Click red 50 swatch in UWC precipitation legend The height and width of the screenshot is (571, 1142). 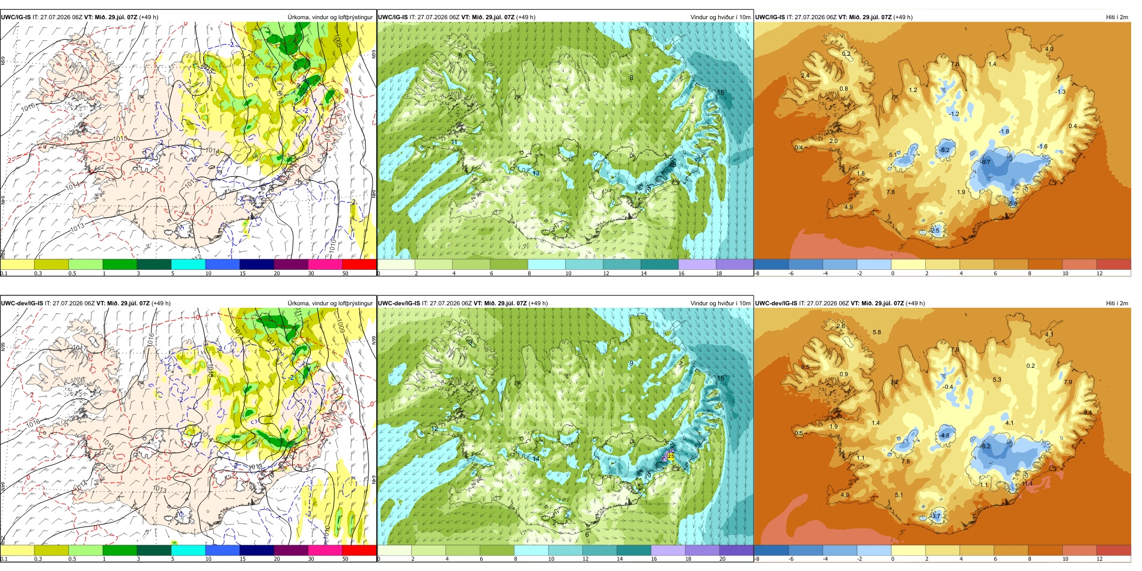[x=359, y=264]
